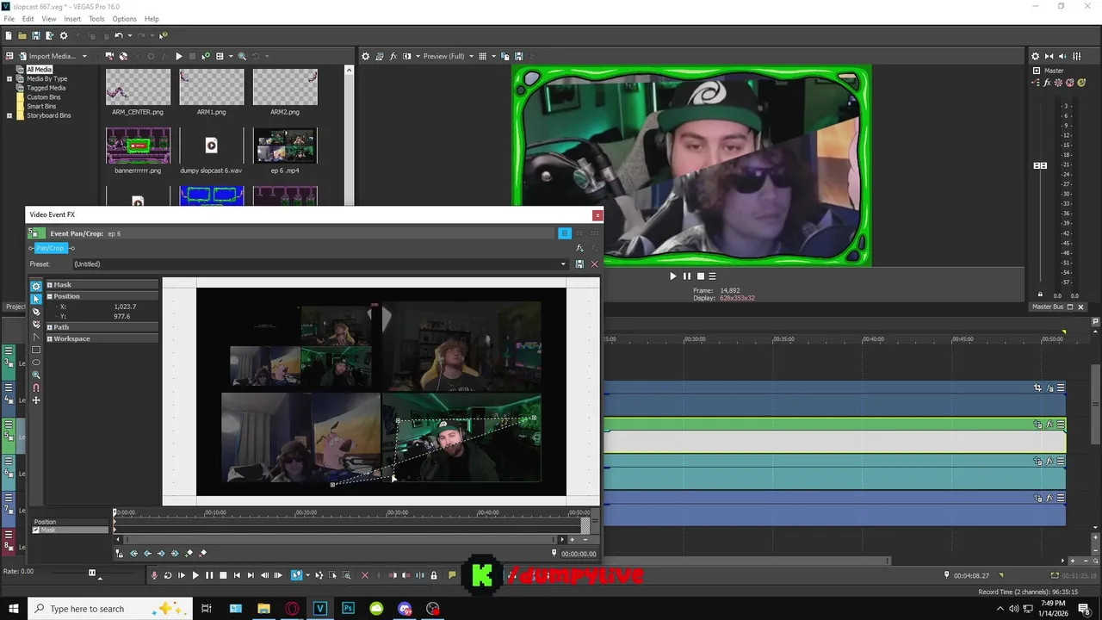Viewport: 1102px width, 620px height.
Task: Expand the Path property group
Action: click(49, 327)
